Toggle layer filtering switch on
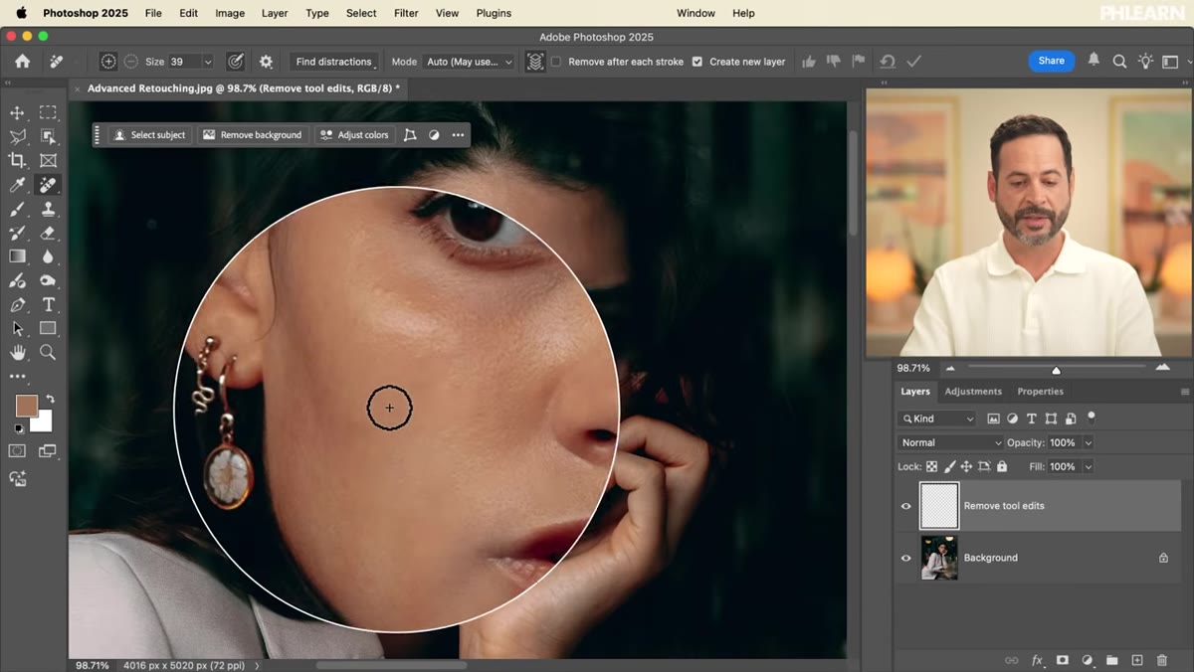The image size is (1194, 672). [1092, 418]
